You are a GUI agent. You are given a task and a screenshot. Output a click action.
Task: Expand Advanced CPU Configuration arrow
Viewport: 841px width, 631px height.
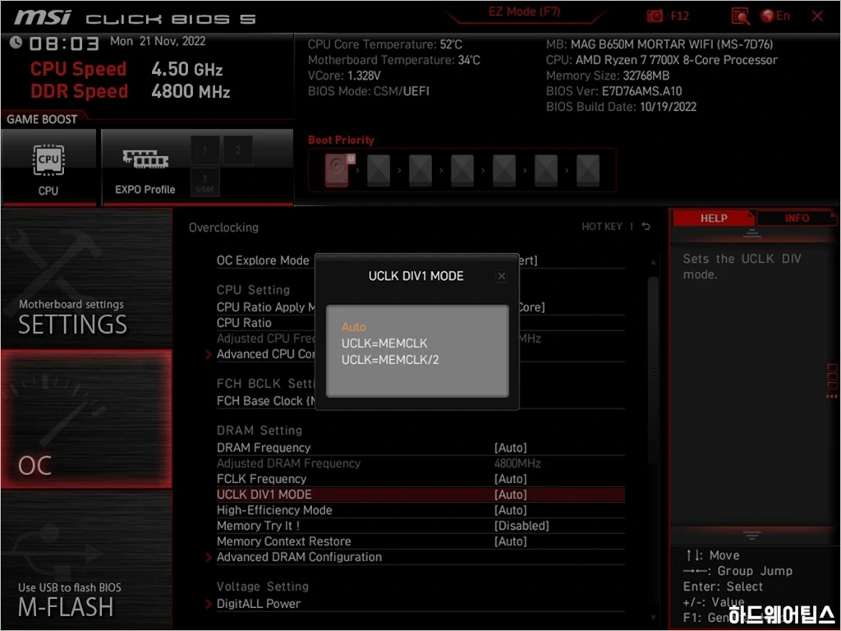(209, 354)
